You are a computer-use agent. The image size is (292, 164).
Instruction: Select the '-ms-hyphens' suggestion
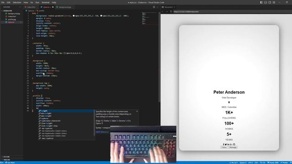[66, 128]
